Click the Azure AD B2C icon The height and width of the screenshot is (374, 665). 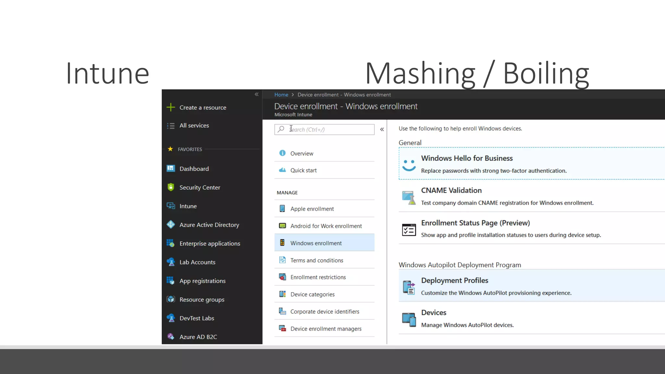click(x=171, y=337)
